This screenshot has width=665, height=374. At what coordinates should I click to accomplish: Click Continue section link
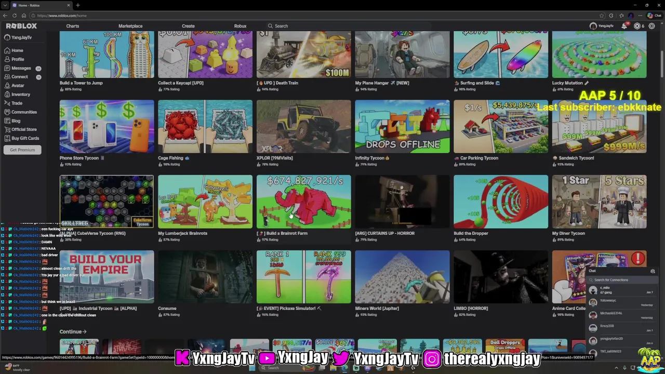tap(73, 331)
